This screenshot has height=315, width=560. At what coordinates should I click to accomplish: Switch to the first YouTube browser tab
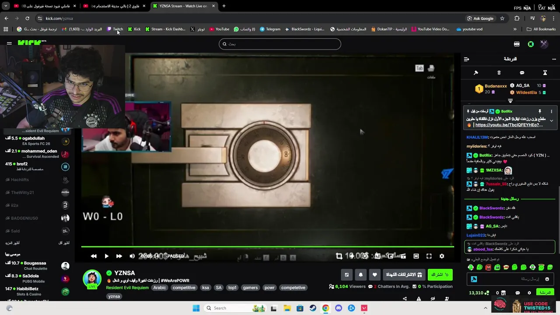click(x=45, y=6)
